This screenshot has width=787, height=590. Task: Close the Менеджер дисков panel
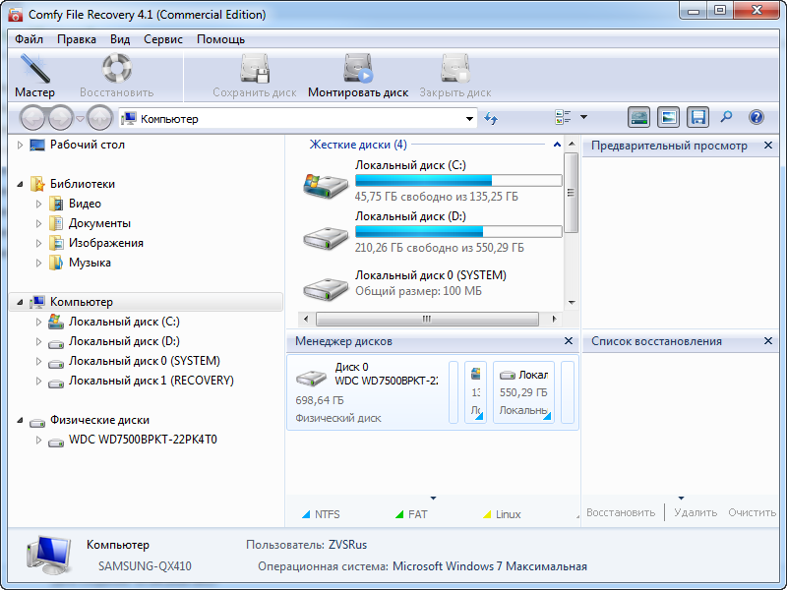[x=569, y=340]
